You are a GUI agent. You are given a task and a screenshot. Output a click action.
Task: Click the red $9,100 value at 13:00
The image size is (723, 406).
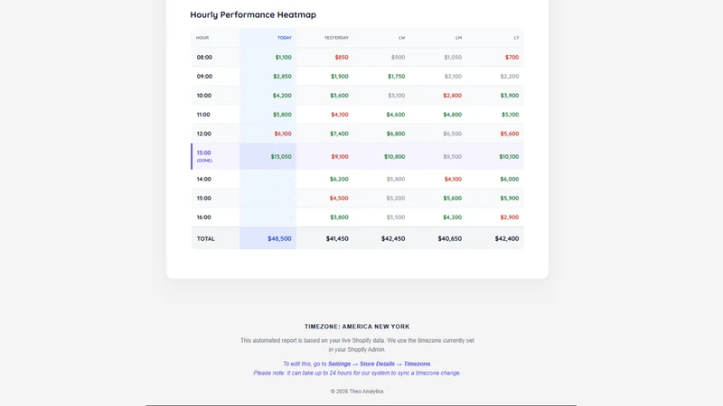click(340, 156)
